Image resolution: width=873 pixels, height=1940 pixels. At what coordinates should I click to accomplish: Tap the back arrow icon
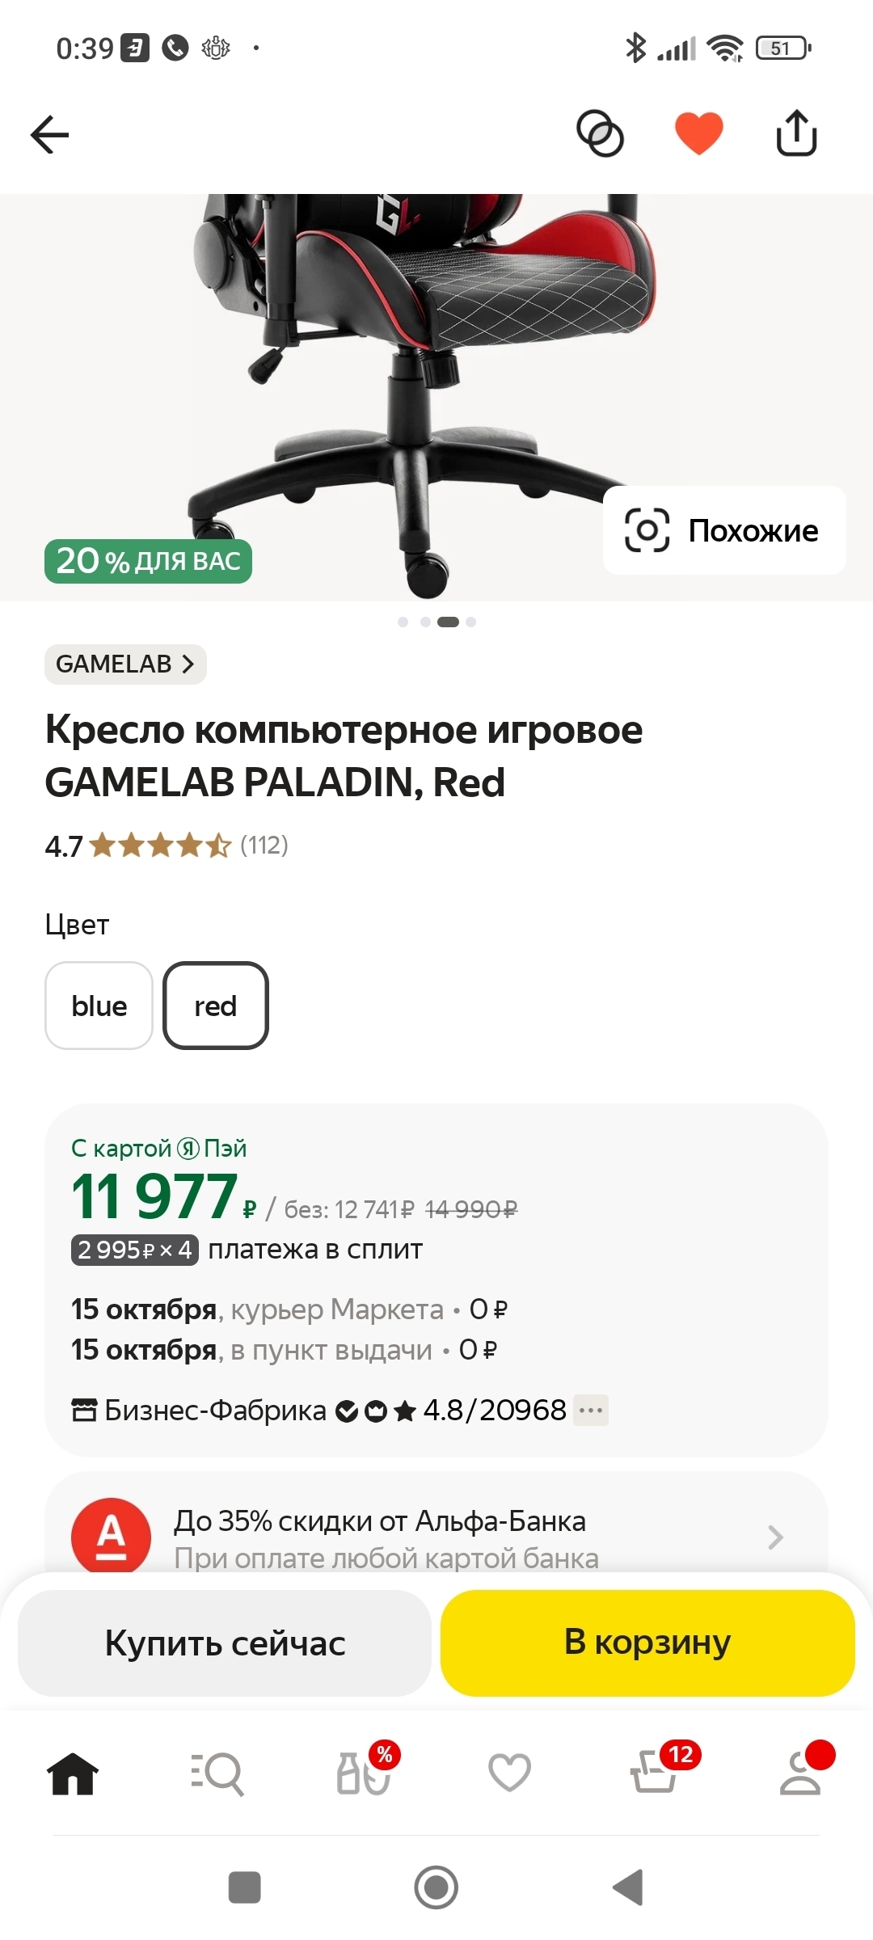click(x=50, y=134)
